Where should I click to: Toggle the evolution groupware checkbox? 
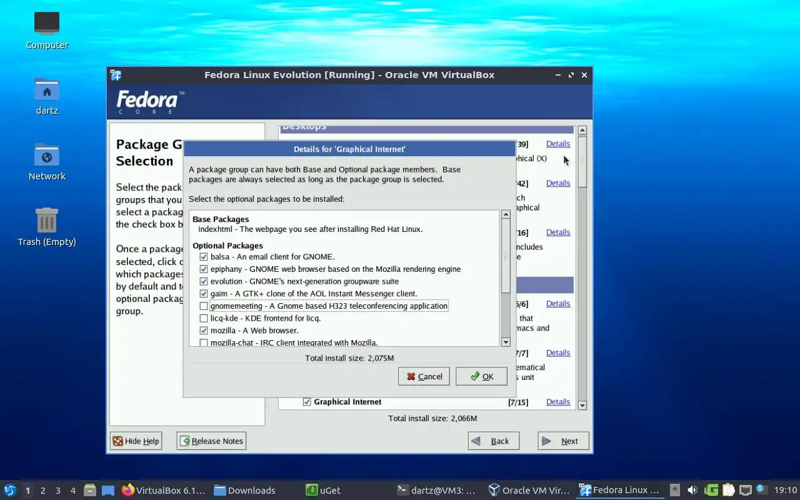click(x=204, y=281)
